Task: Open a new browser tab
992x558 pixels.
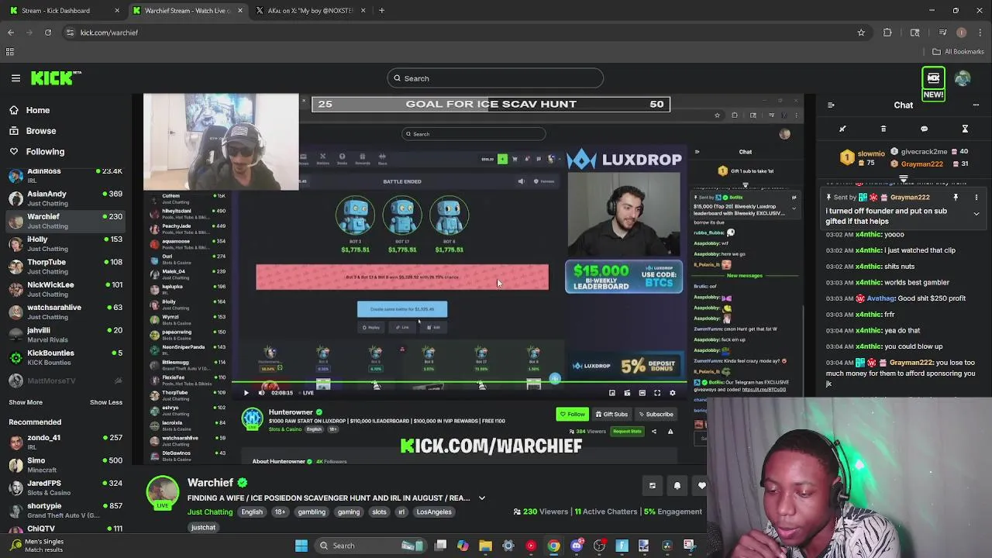Action: click(x=381, y=10)
